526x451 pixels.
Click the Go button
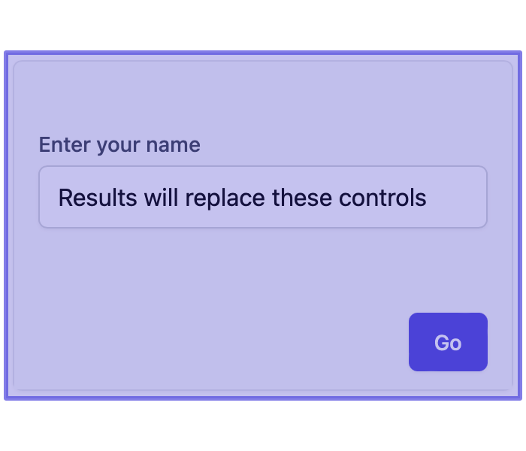tap(448, 342)
